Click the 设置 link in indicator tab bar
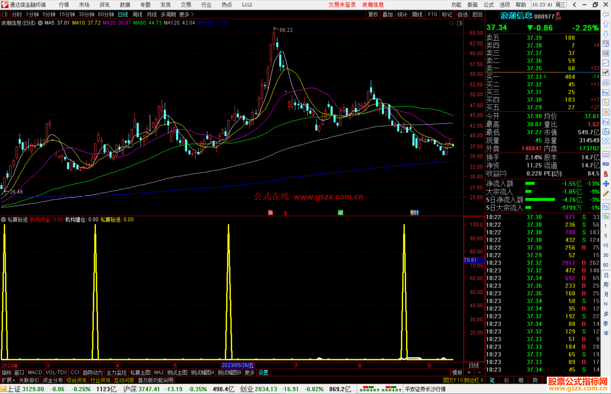Image resolution: width=611 pixels, height=394 pixels. [x=263, y=373]
